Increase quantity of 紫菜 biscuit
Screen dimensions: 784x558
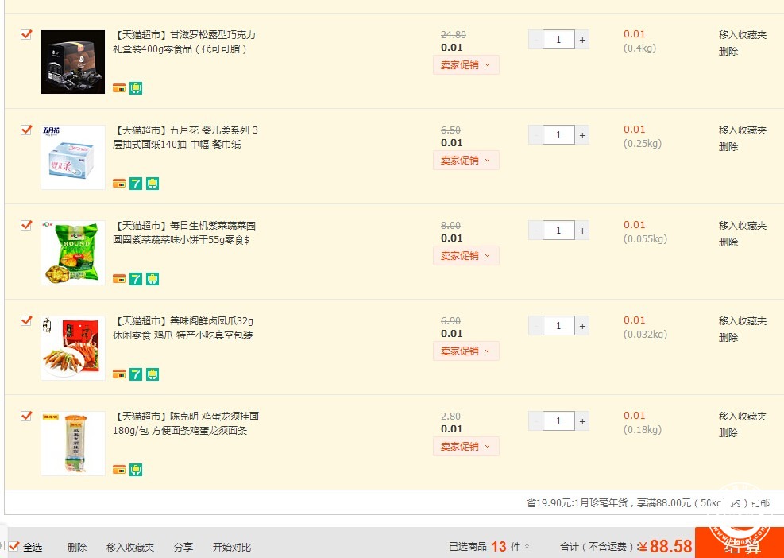click(582, 231)
